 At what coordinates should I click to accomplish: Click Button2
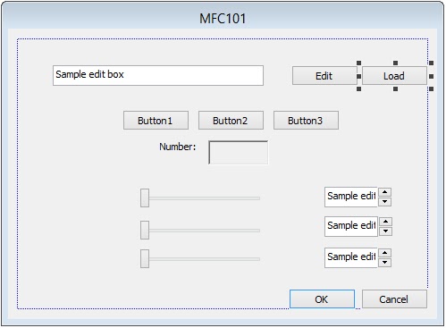click(231, 121)
